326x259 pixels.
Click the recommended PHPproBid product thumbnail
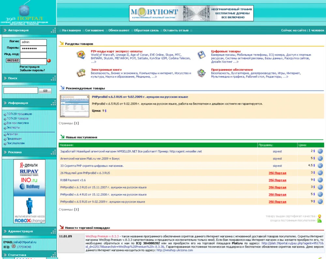click(x=74, y=106)
